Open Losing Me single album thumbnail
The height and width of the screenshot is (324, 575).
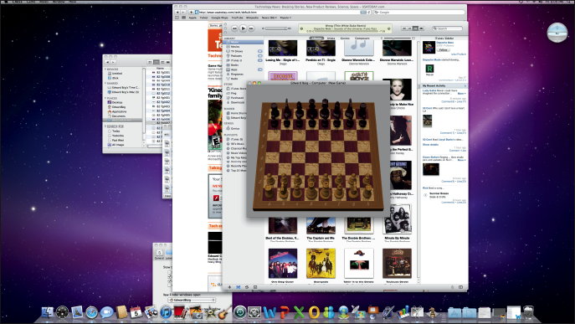coord(282,48)
